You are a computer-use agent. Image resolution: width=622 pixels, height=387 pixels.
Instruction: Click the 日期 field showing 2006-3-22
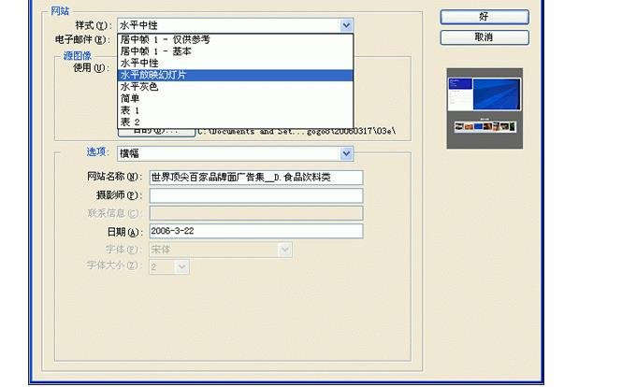pos(255,231)
